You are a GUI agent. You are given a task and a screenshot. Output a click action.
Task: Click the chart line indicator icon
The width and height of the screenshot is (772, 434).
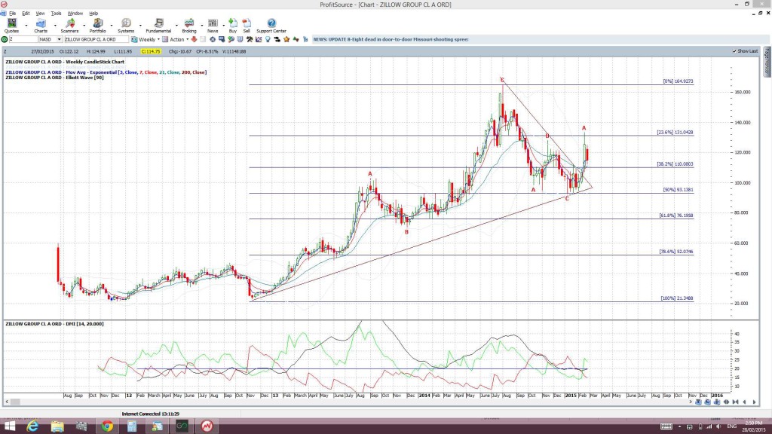(x=259, y=39)
